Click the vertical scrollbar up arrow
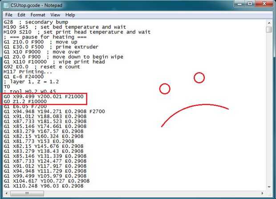The width and height of the screenshot is (276, 199). (269, 23)
